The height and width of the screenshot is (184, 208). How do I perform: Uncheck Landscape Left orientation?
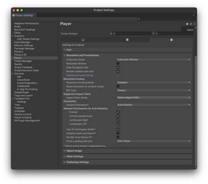coord(118,124)
